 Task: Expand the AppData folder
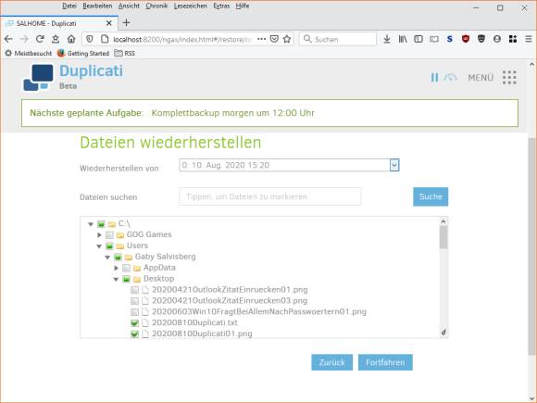tap(116, 268)
